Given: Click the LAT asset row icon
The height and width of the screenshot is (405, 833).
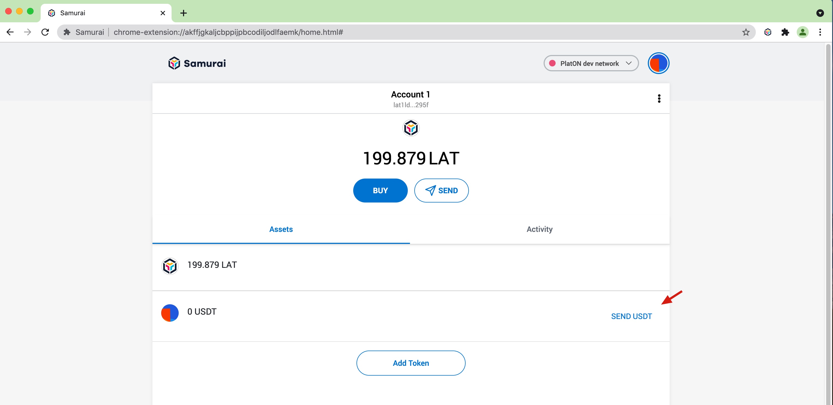Looking at the screenshot, I should (x=170, y=266).
